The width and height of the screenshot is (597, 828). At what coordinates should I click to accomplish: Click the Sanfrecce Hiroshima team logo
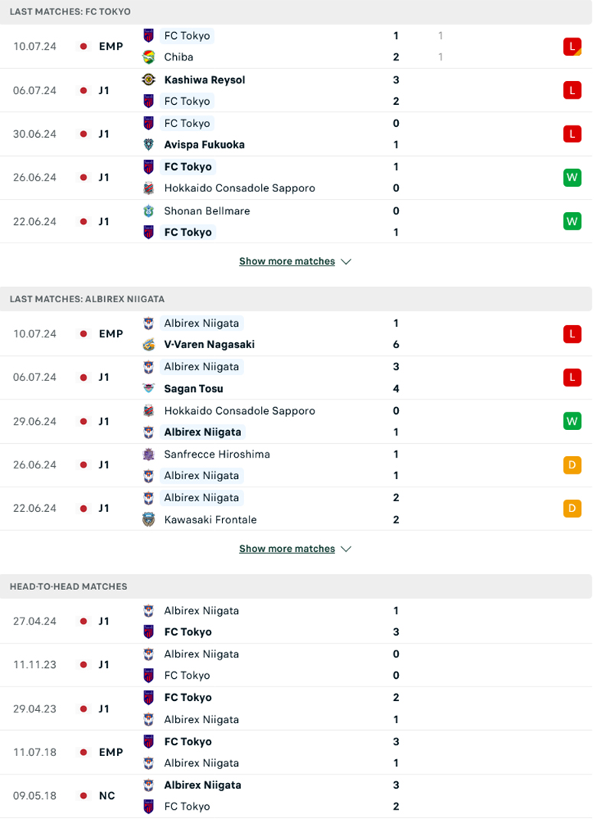pyautogui.click(x=148, y=454)
